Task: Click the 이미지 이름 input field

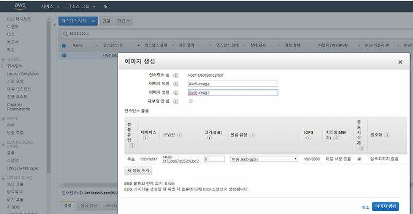Action: tap(233, 84)
